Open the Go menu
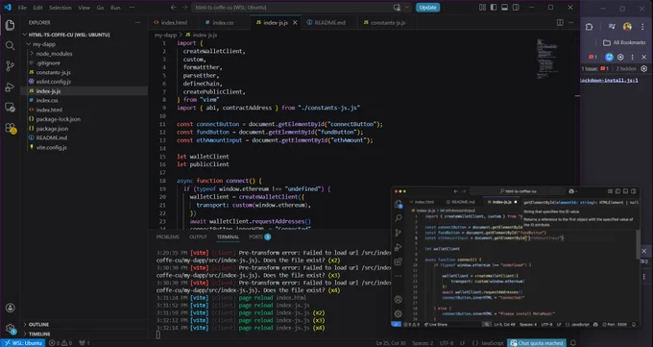The image size is (653, 347). tap(100, 8)
